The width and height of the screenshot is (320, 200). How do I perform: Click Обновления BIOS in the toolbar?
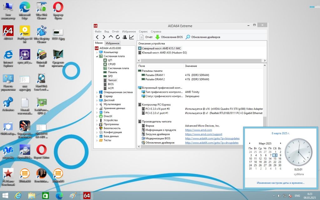169,37
